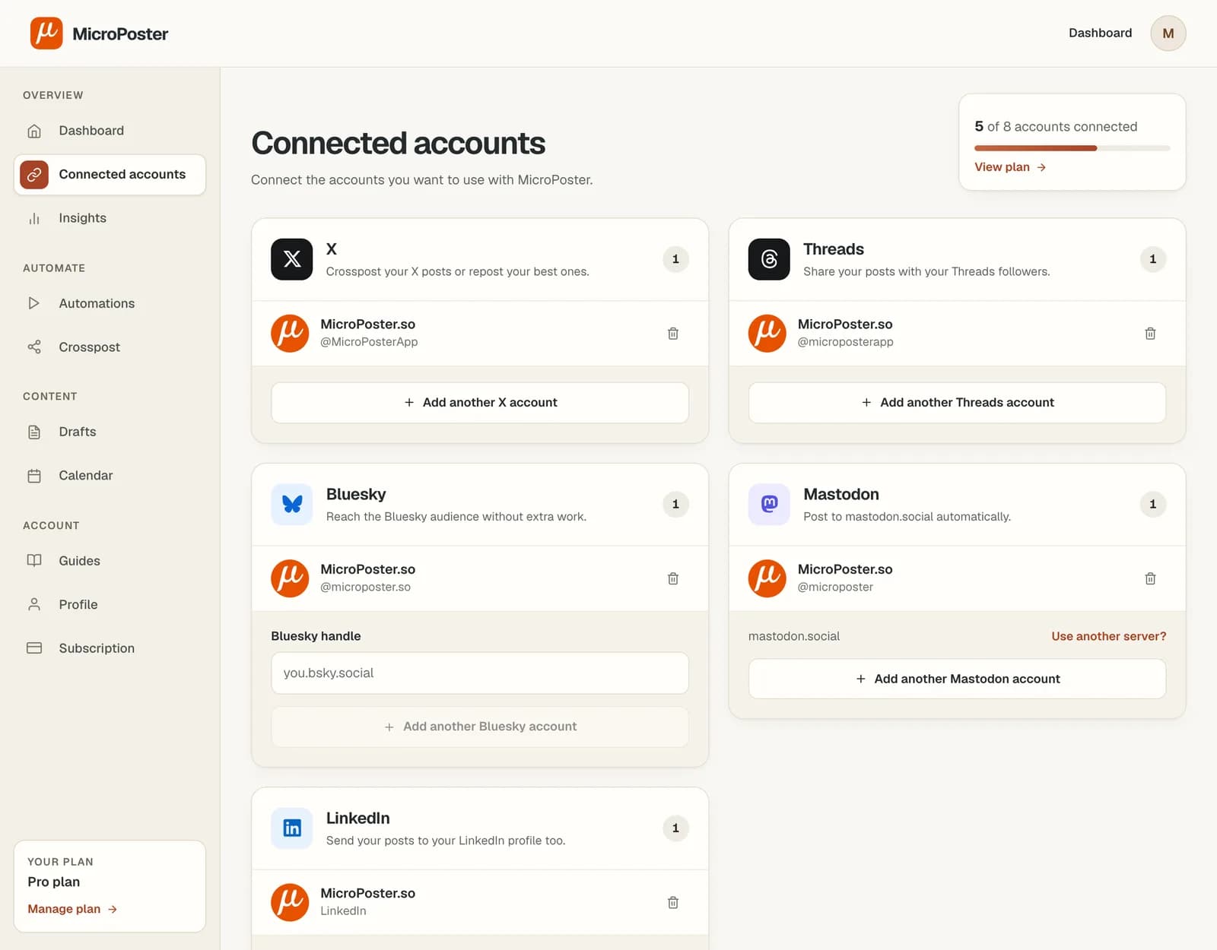Go to Insights page
This screenshot has height=950, width=1217.
click(x=110, y=218)
